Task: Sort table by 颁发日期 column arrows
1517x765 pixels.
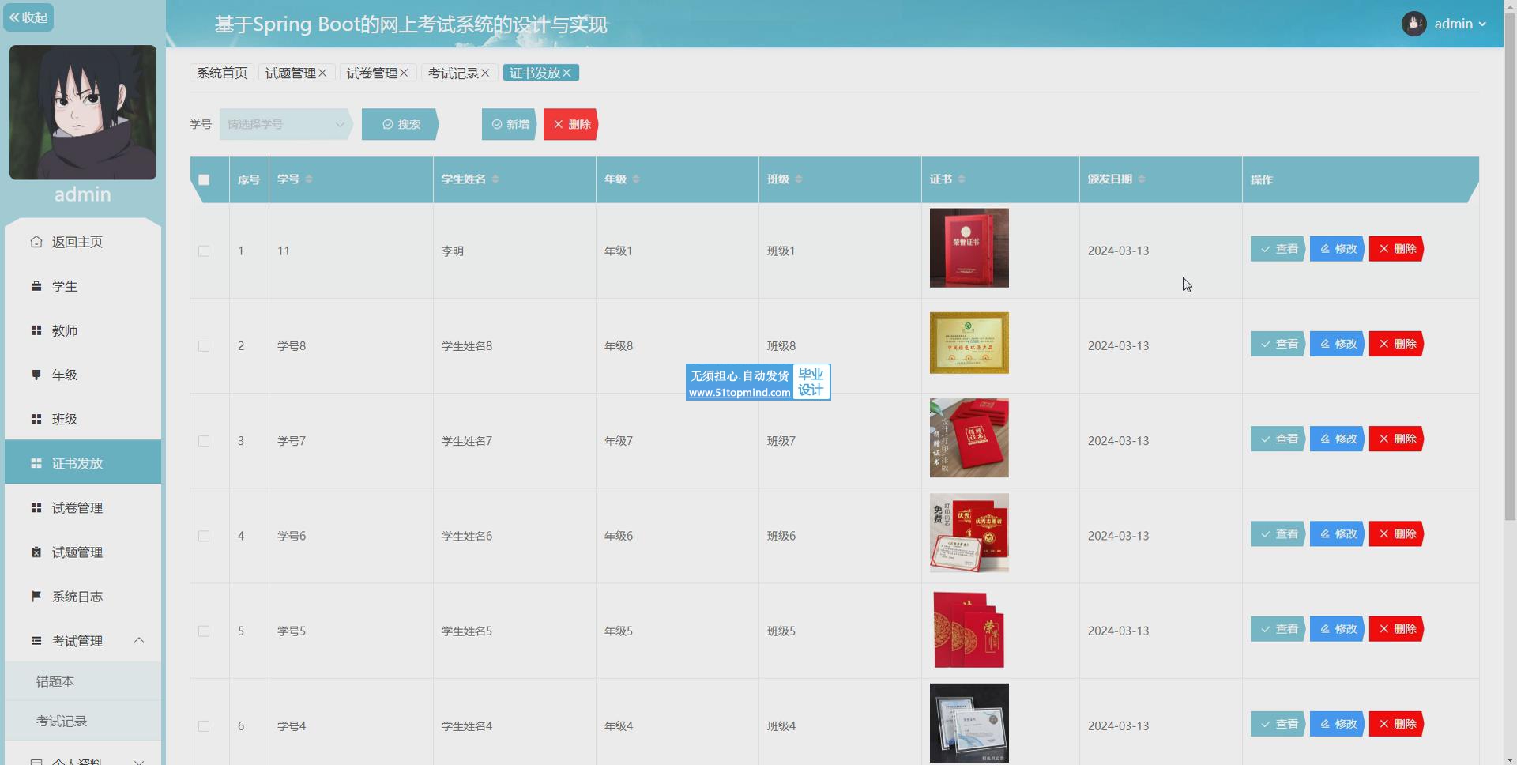Action: [x=1142, y=179]
